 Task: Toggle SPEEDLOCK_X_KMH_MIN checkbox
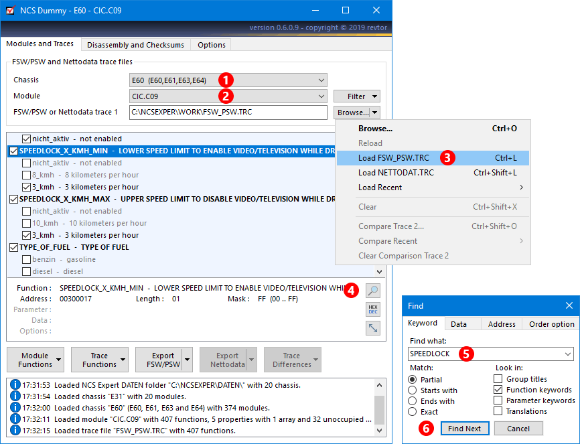pos(13,151)
